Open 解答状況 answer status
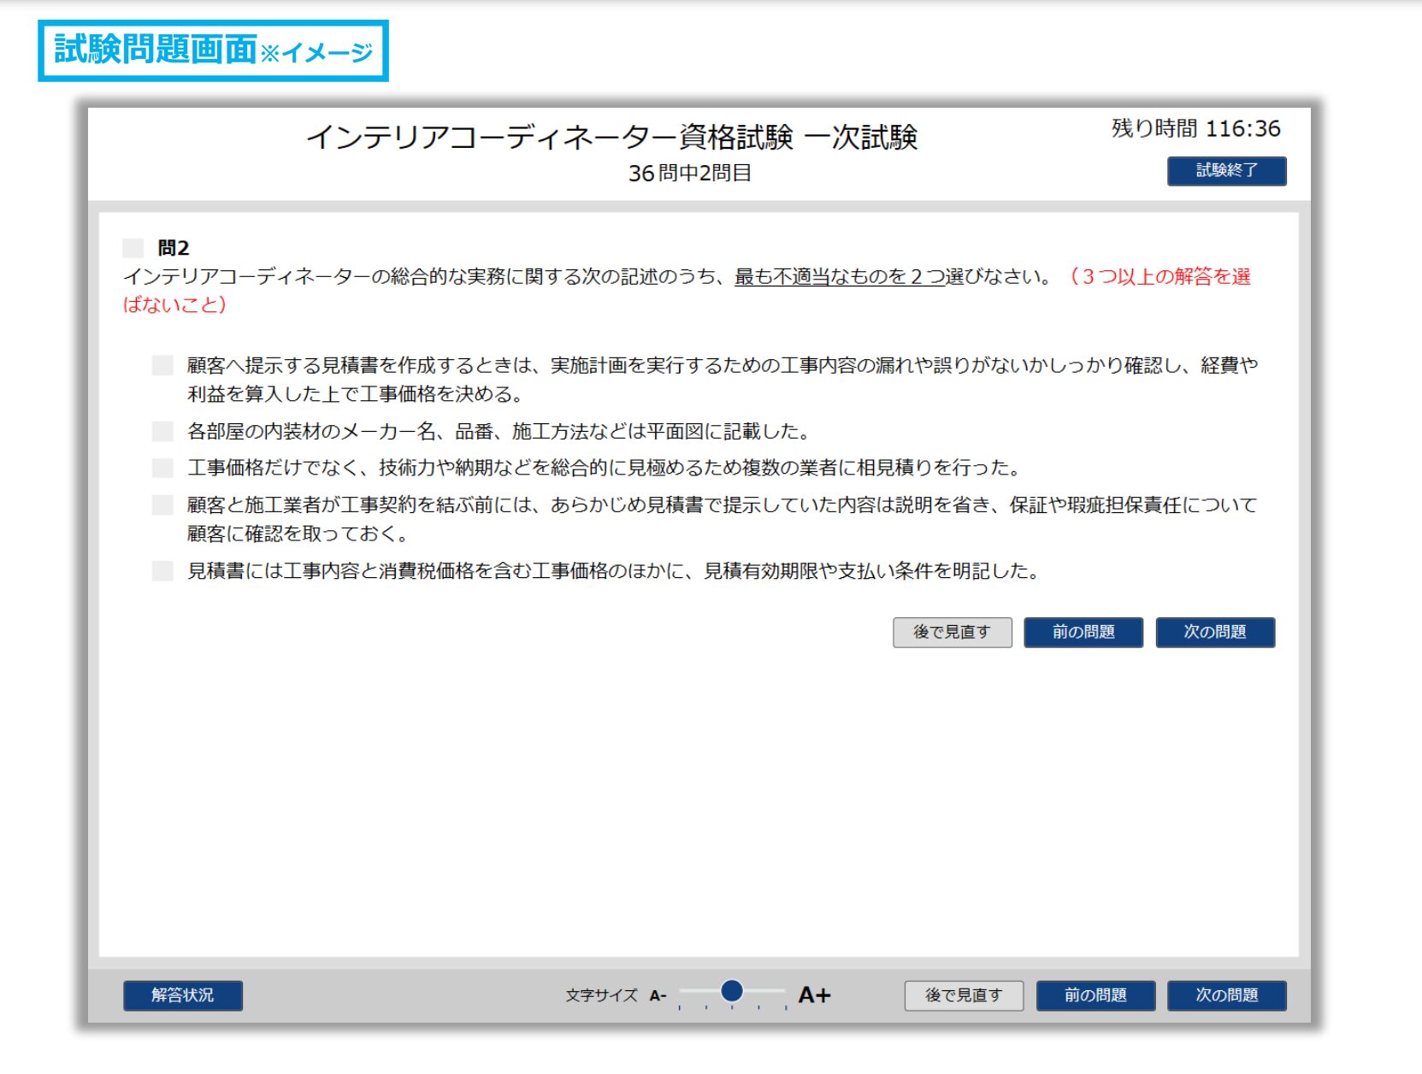Screen dimensions: 1422x1074 tap(183, 995)
